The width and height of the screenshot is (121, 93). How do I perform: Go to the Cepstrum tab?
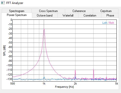(106, 11)
